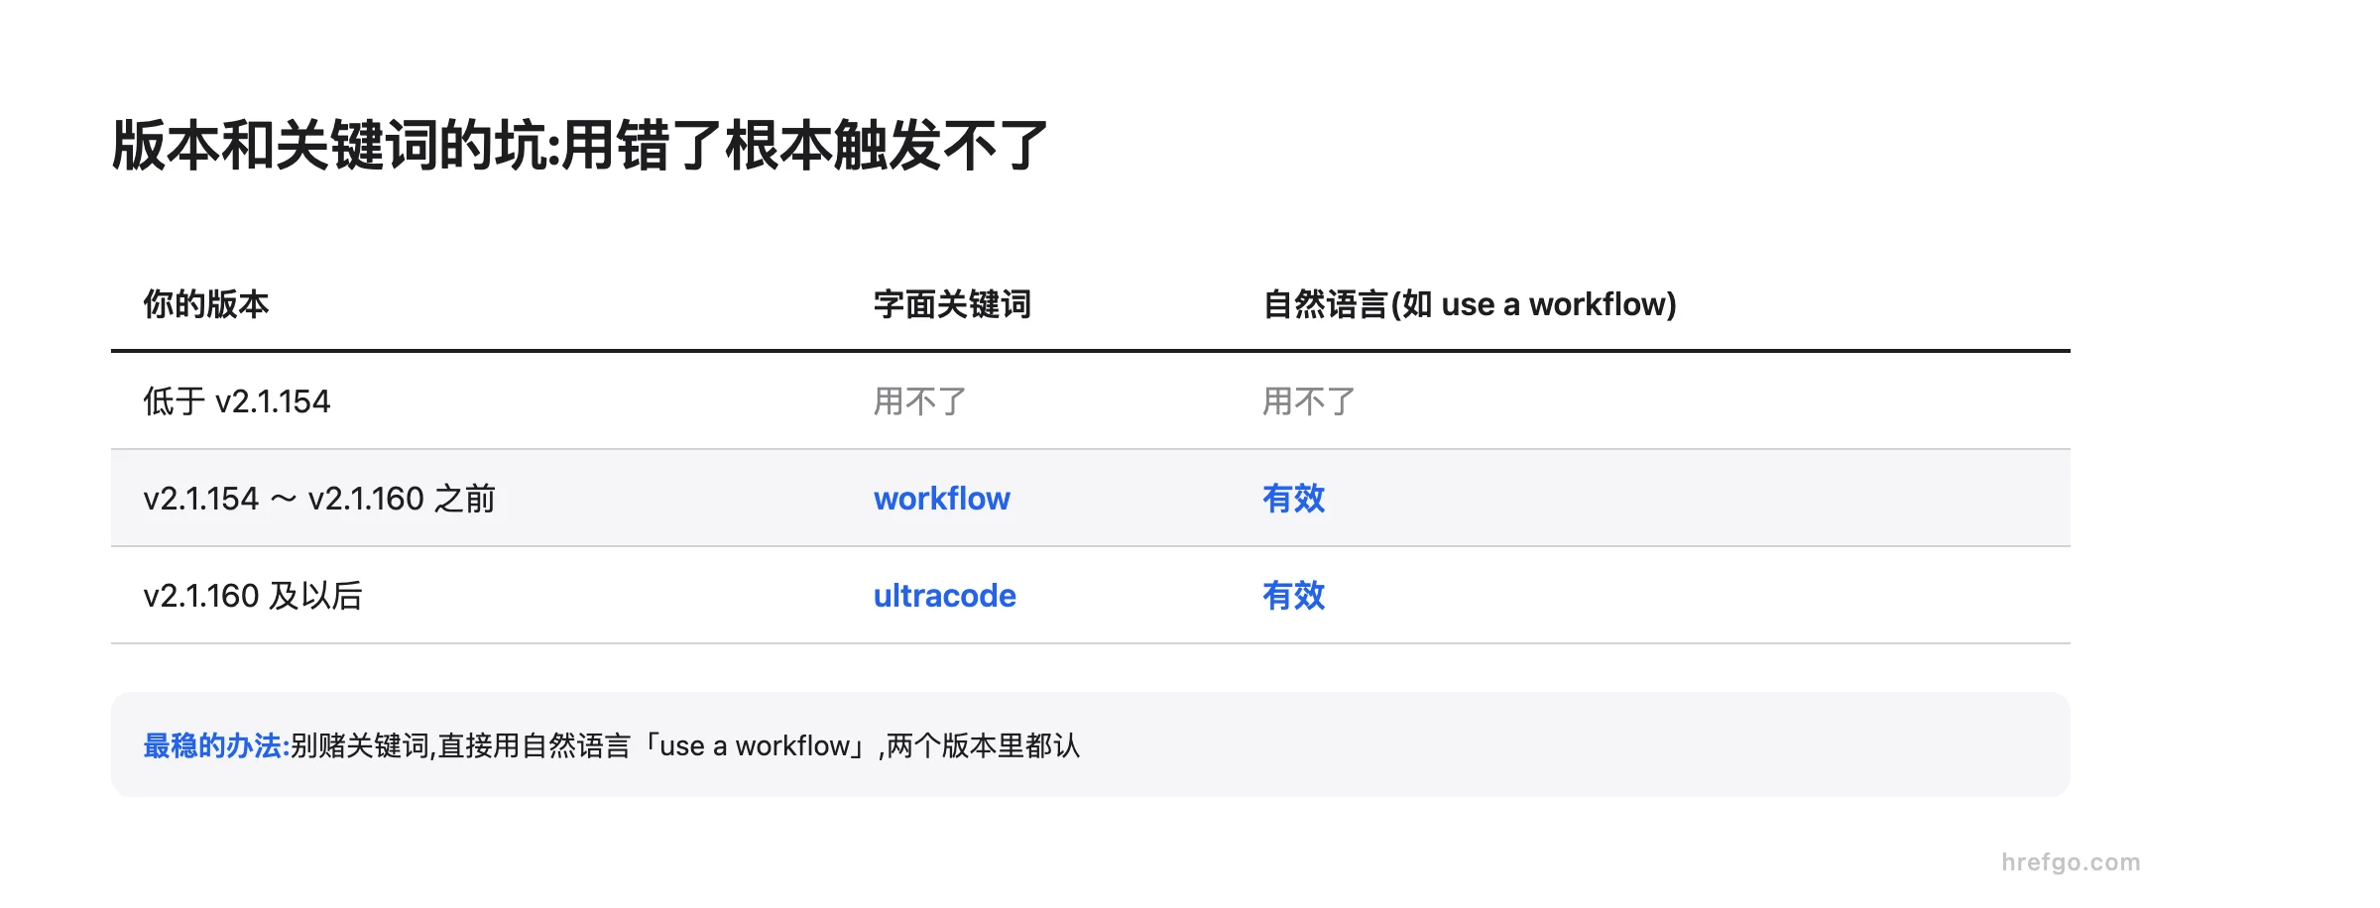The width and height of the screenshot is (2380, 908).
Task: Click 有效 in the ultracode row
Action: click(1293, 596)
